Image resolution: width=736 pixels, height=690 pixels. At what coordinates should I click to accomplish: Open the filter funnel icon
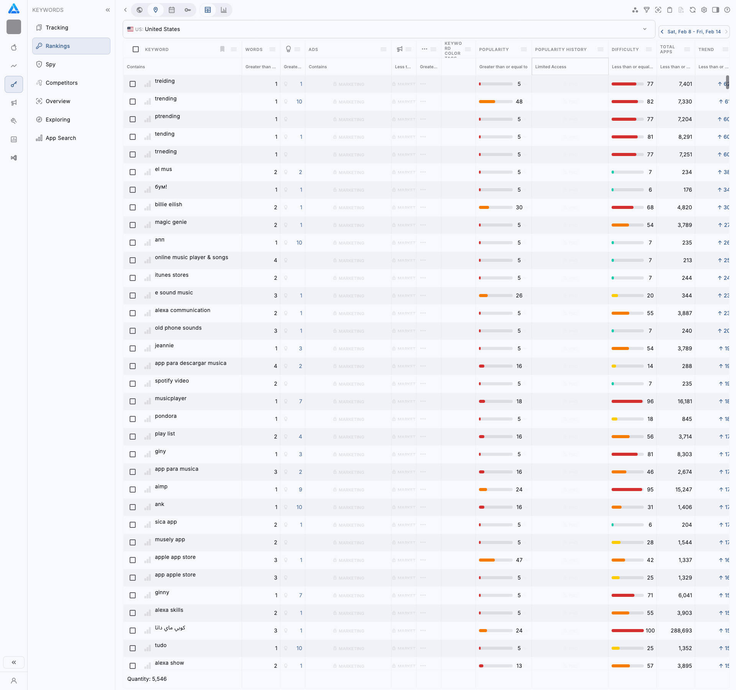point(647,10)
